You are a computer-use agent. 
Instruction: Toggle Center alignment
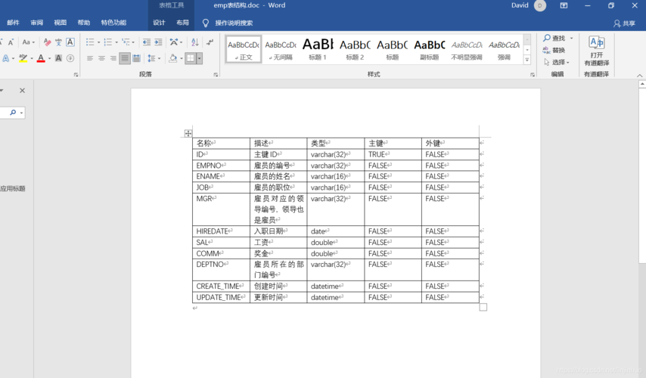(x=101, y=58)
